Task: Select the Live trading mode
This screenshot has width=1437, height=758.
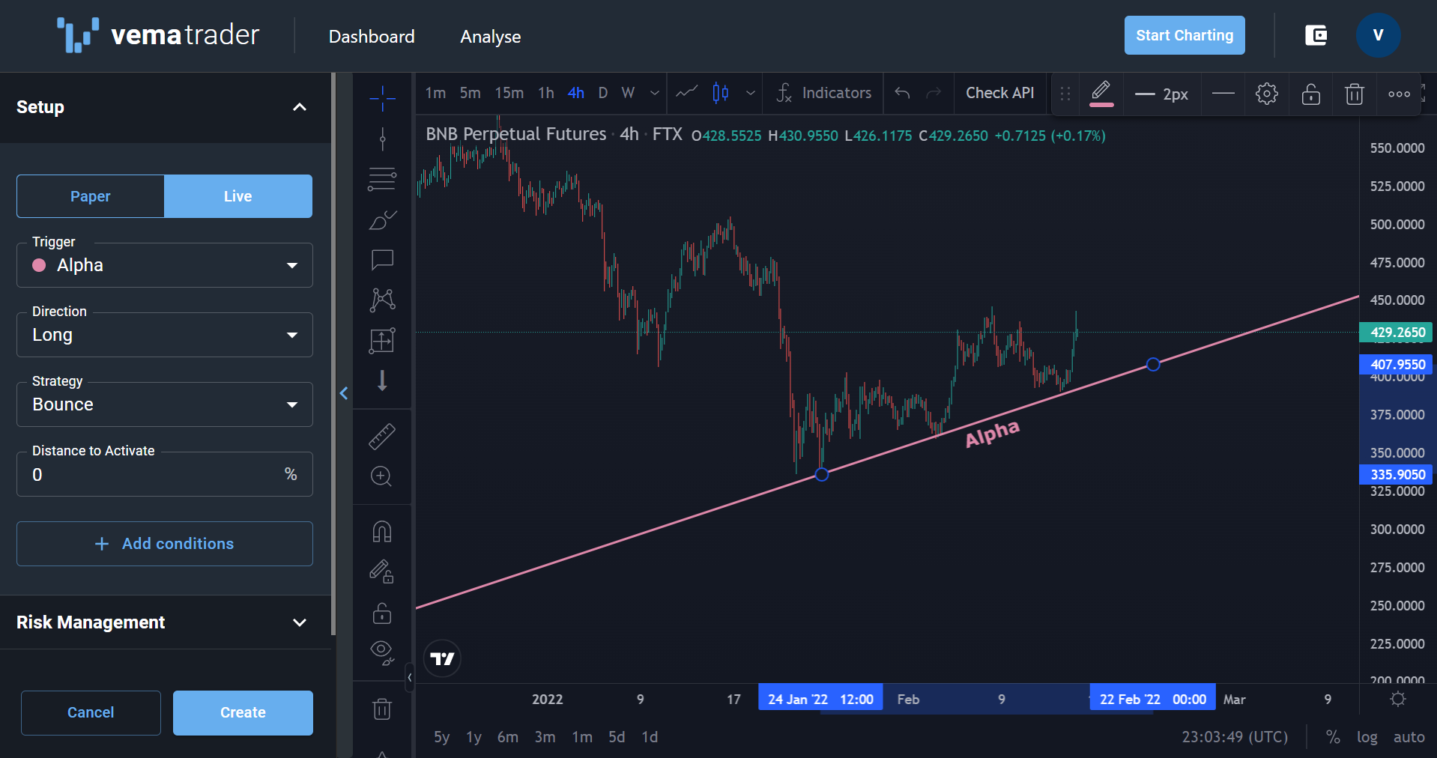Action: tap(238, 196)
